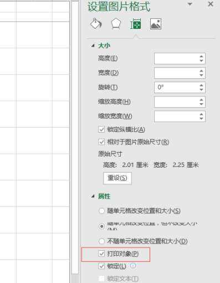Click the 高度: 2.01 厘米 text
The image size is (220, 283).
pyautogui.click(x=126, y=165)
